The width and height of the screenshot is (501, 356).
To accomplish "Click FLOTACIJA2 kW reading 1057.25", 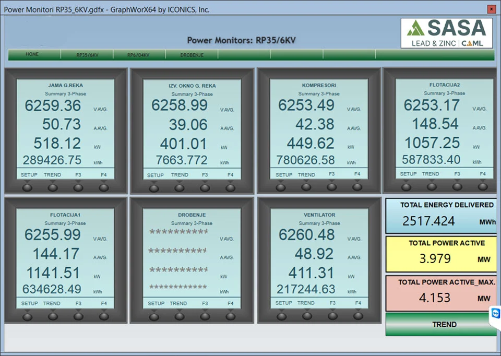I will coord(432,143).
